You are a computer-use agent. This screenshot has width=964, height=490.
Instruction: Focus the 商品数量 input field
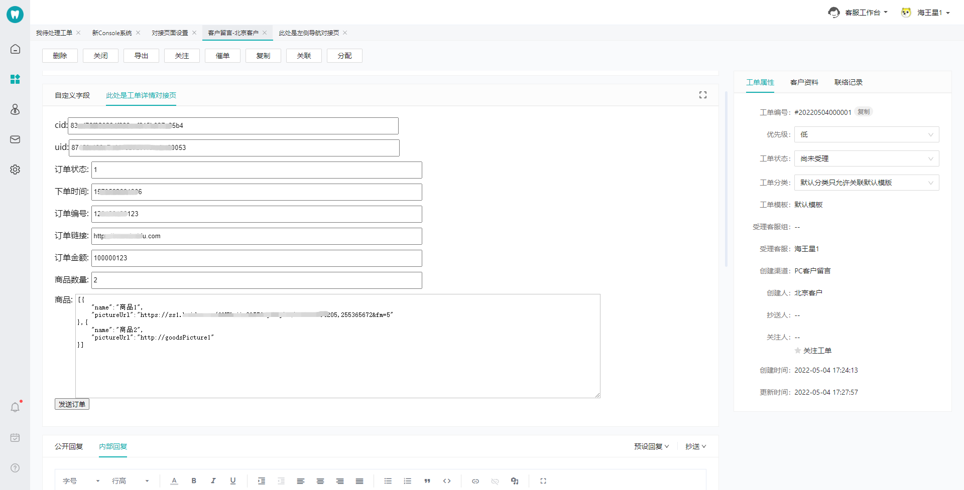(257, 280)
